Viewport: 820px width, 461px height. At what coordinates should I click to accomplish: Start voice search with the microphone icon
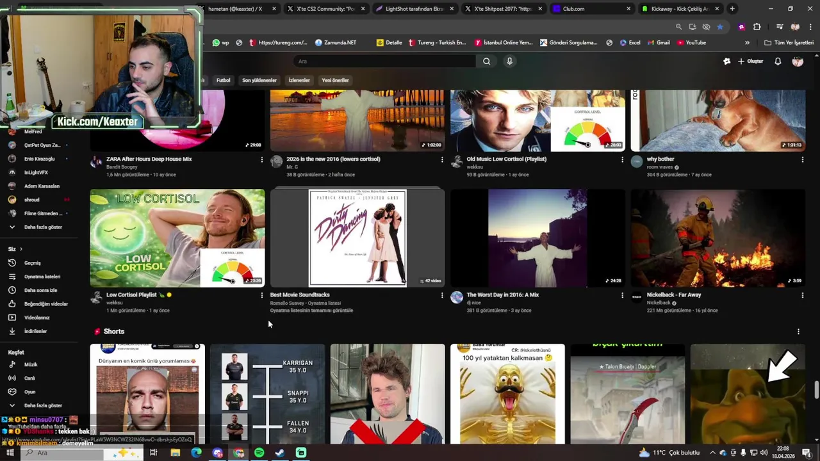509,61
